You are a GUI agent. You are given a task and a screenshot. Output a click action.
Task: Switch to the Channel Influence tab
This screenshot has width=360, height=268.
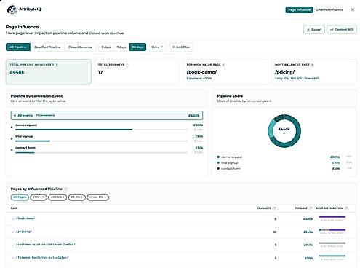pyautogui.click(x=329, y=9)
